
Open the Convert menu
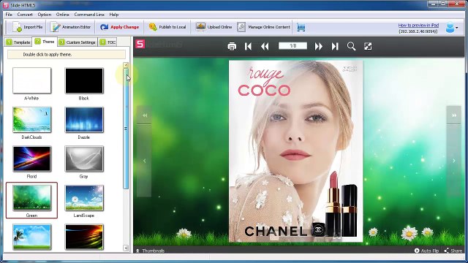25,15
